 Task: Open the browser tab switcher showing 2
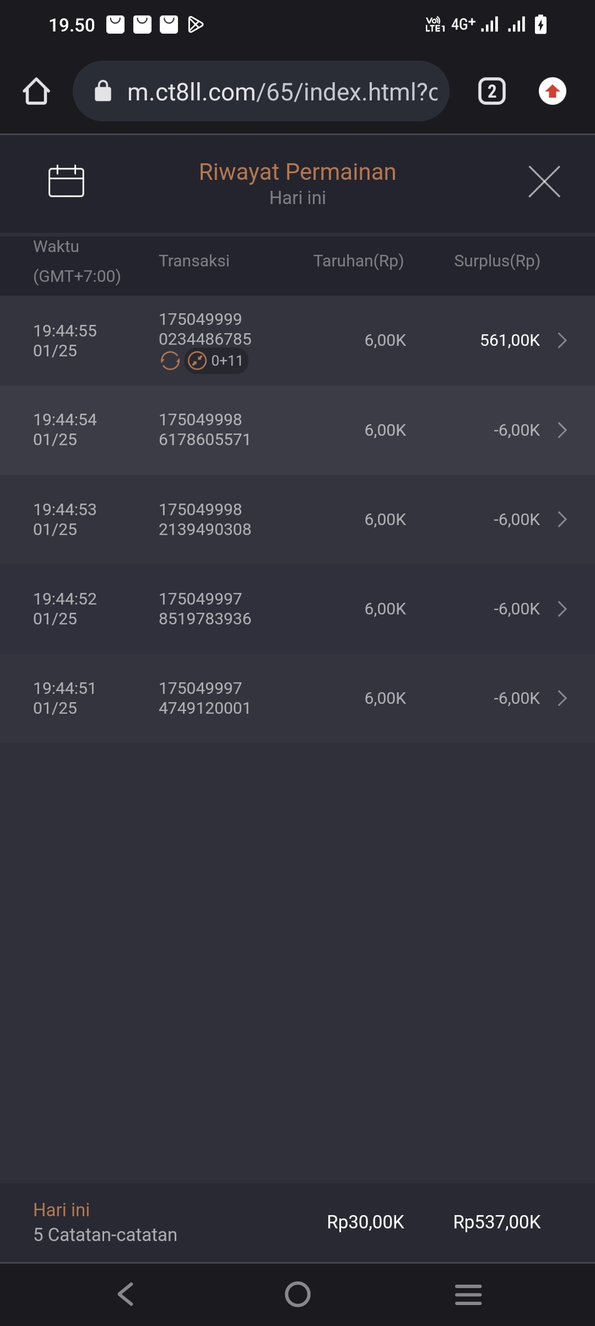click(x=491, y=91)
